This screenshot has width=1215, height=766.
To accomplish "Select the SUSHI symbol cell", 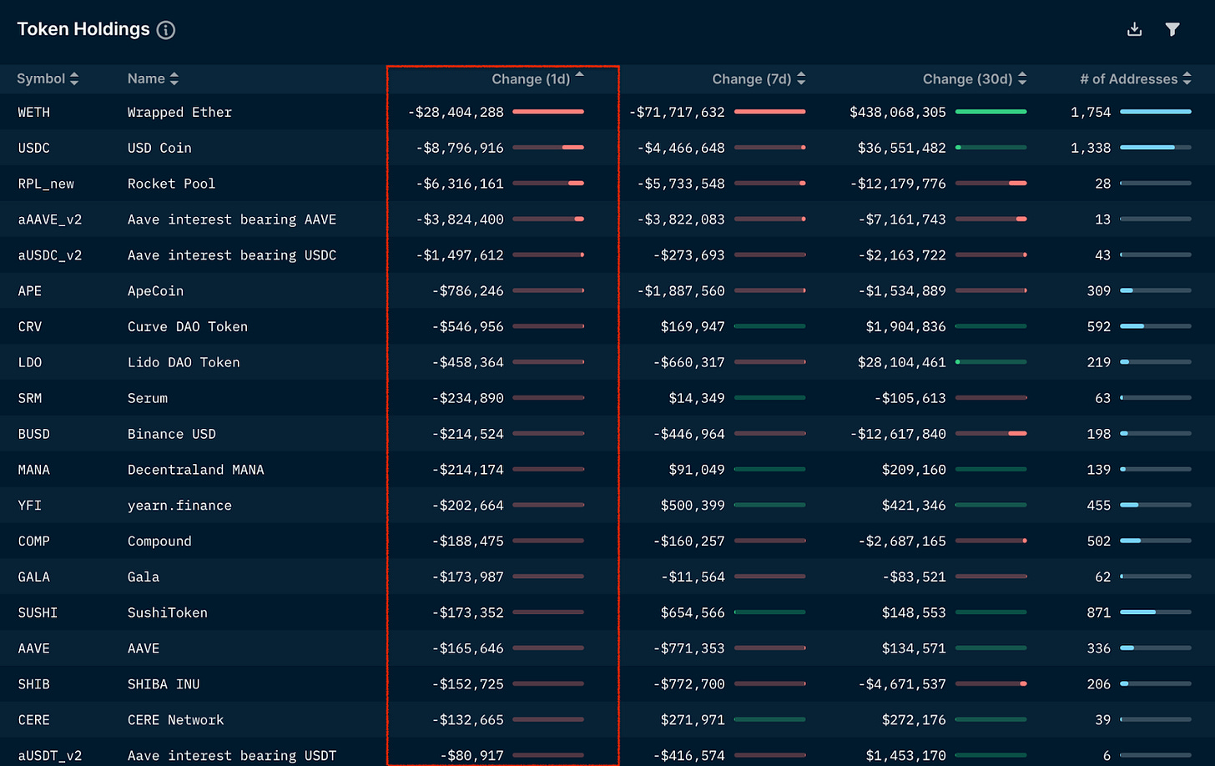I will (38, 612).
